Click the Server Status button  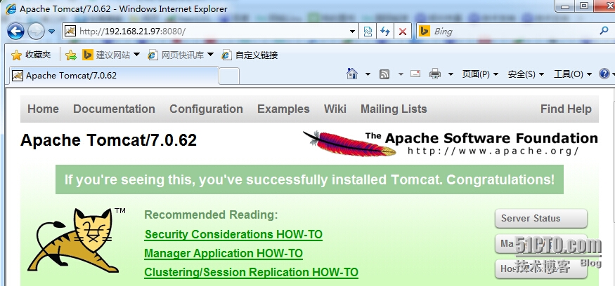point(541,218)
